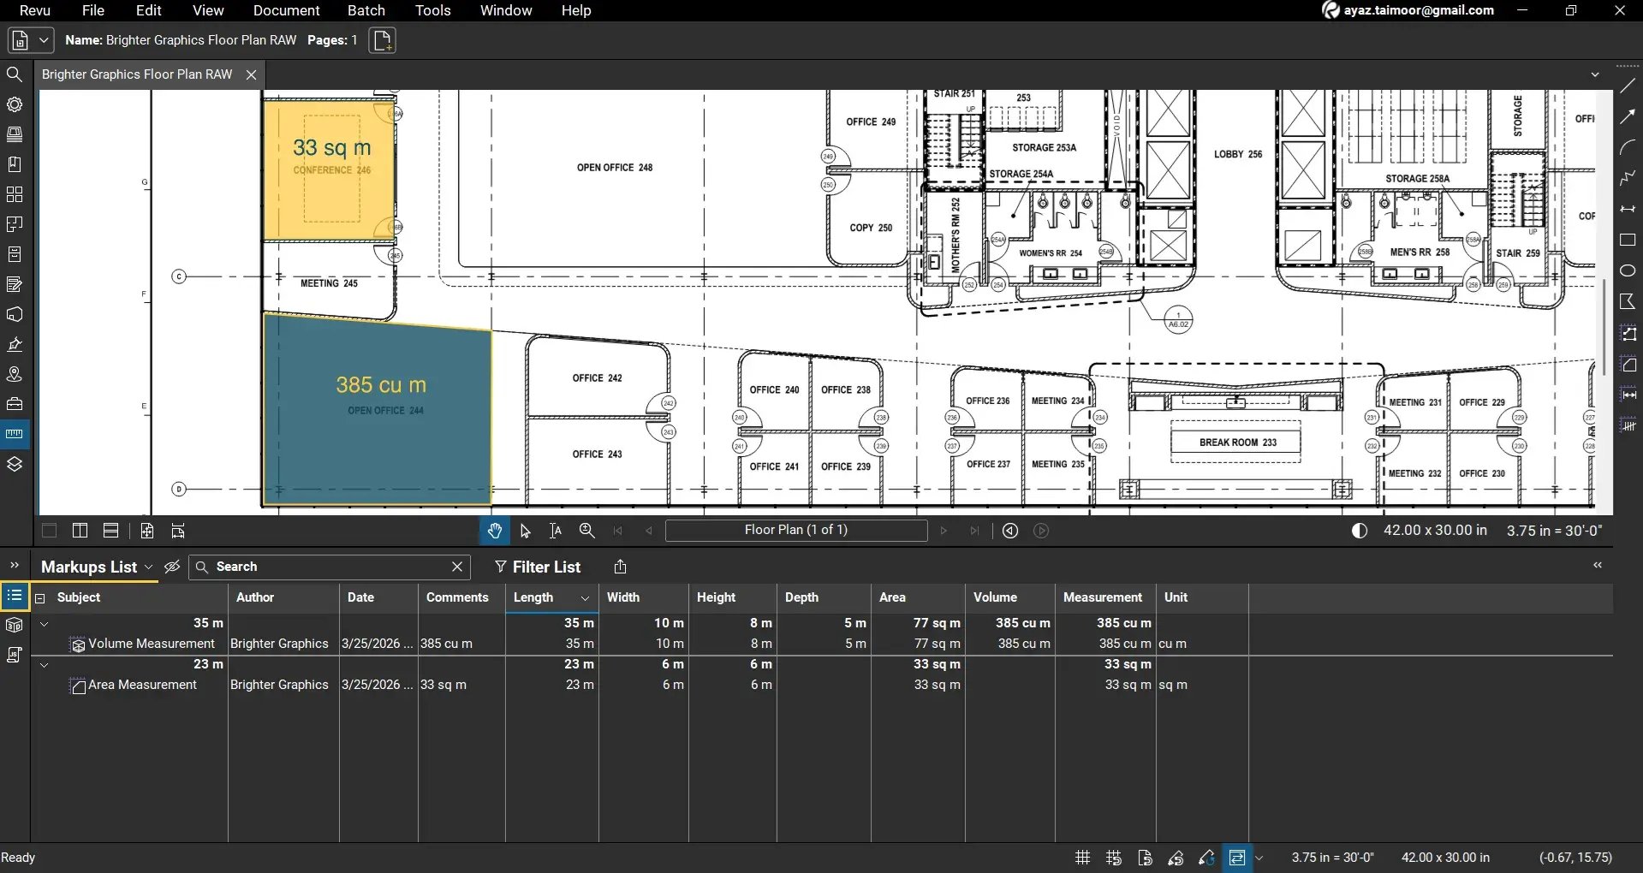Open the Measurements panel in the left sidebar

[15, 433]
